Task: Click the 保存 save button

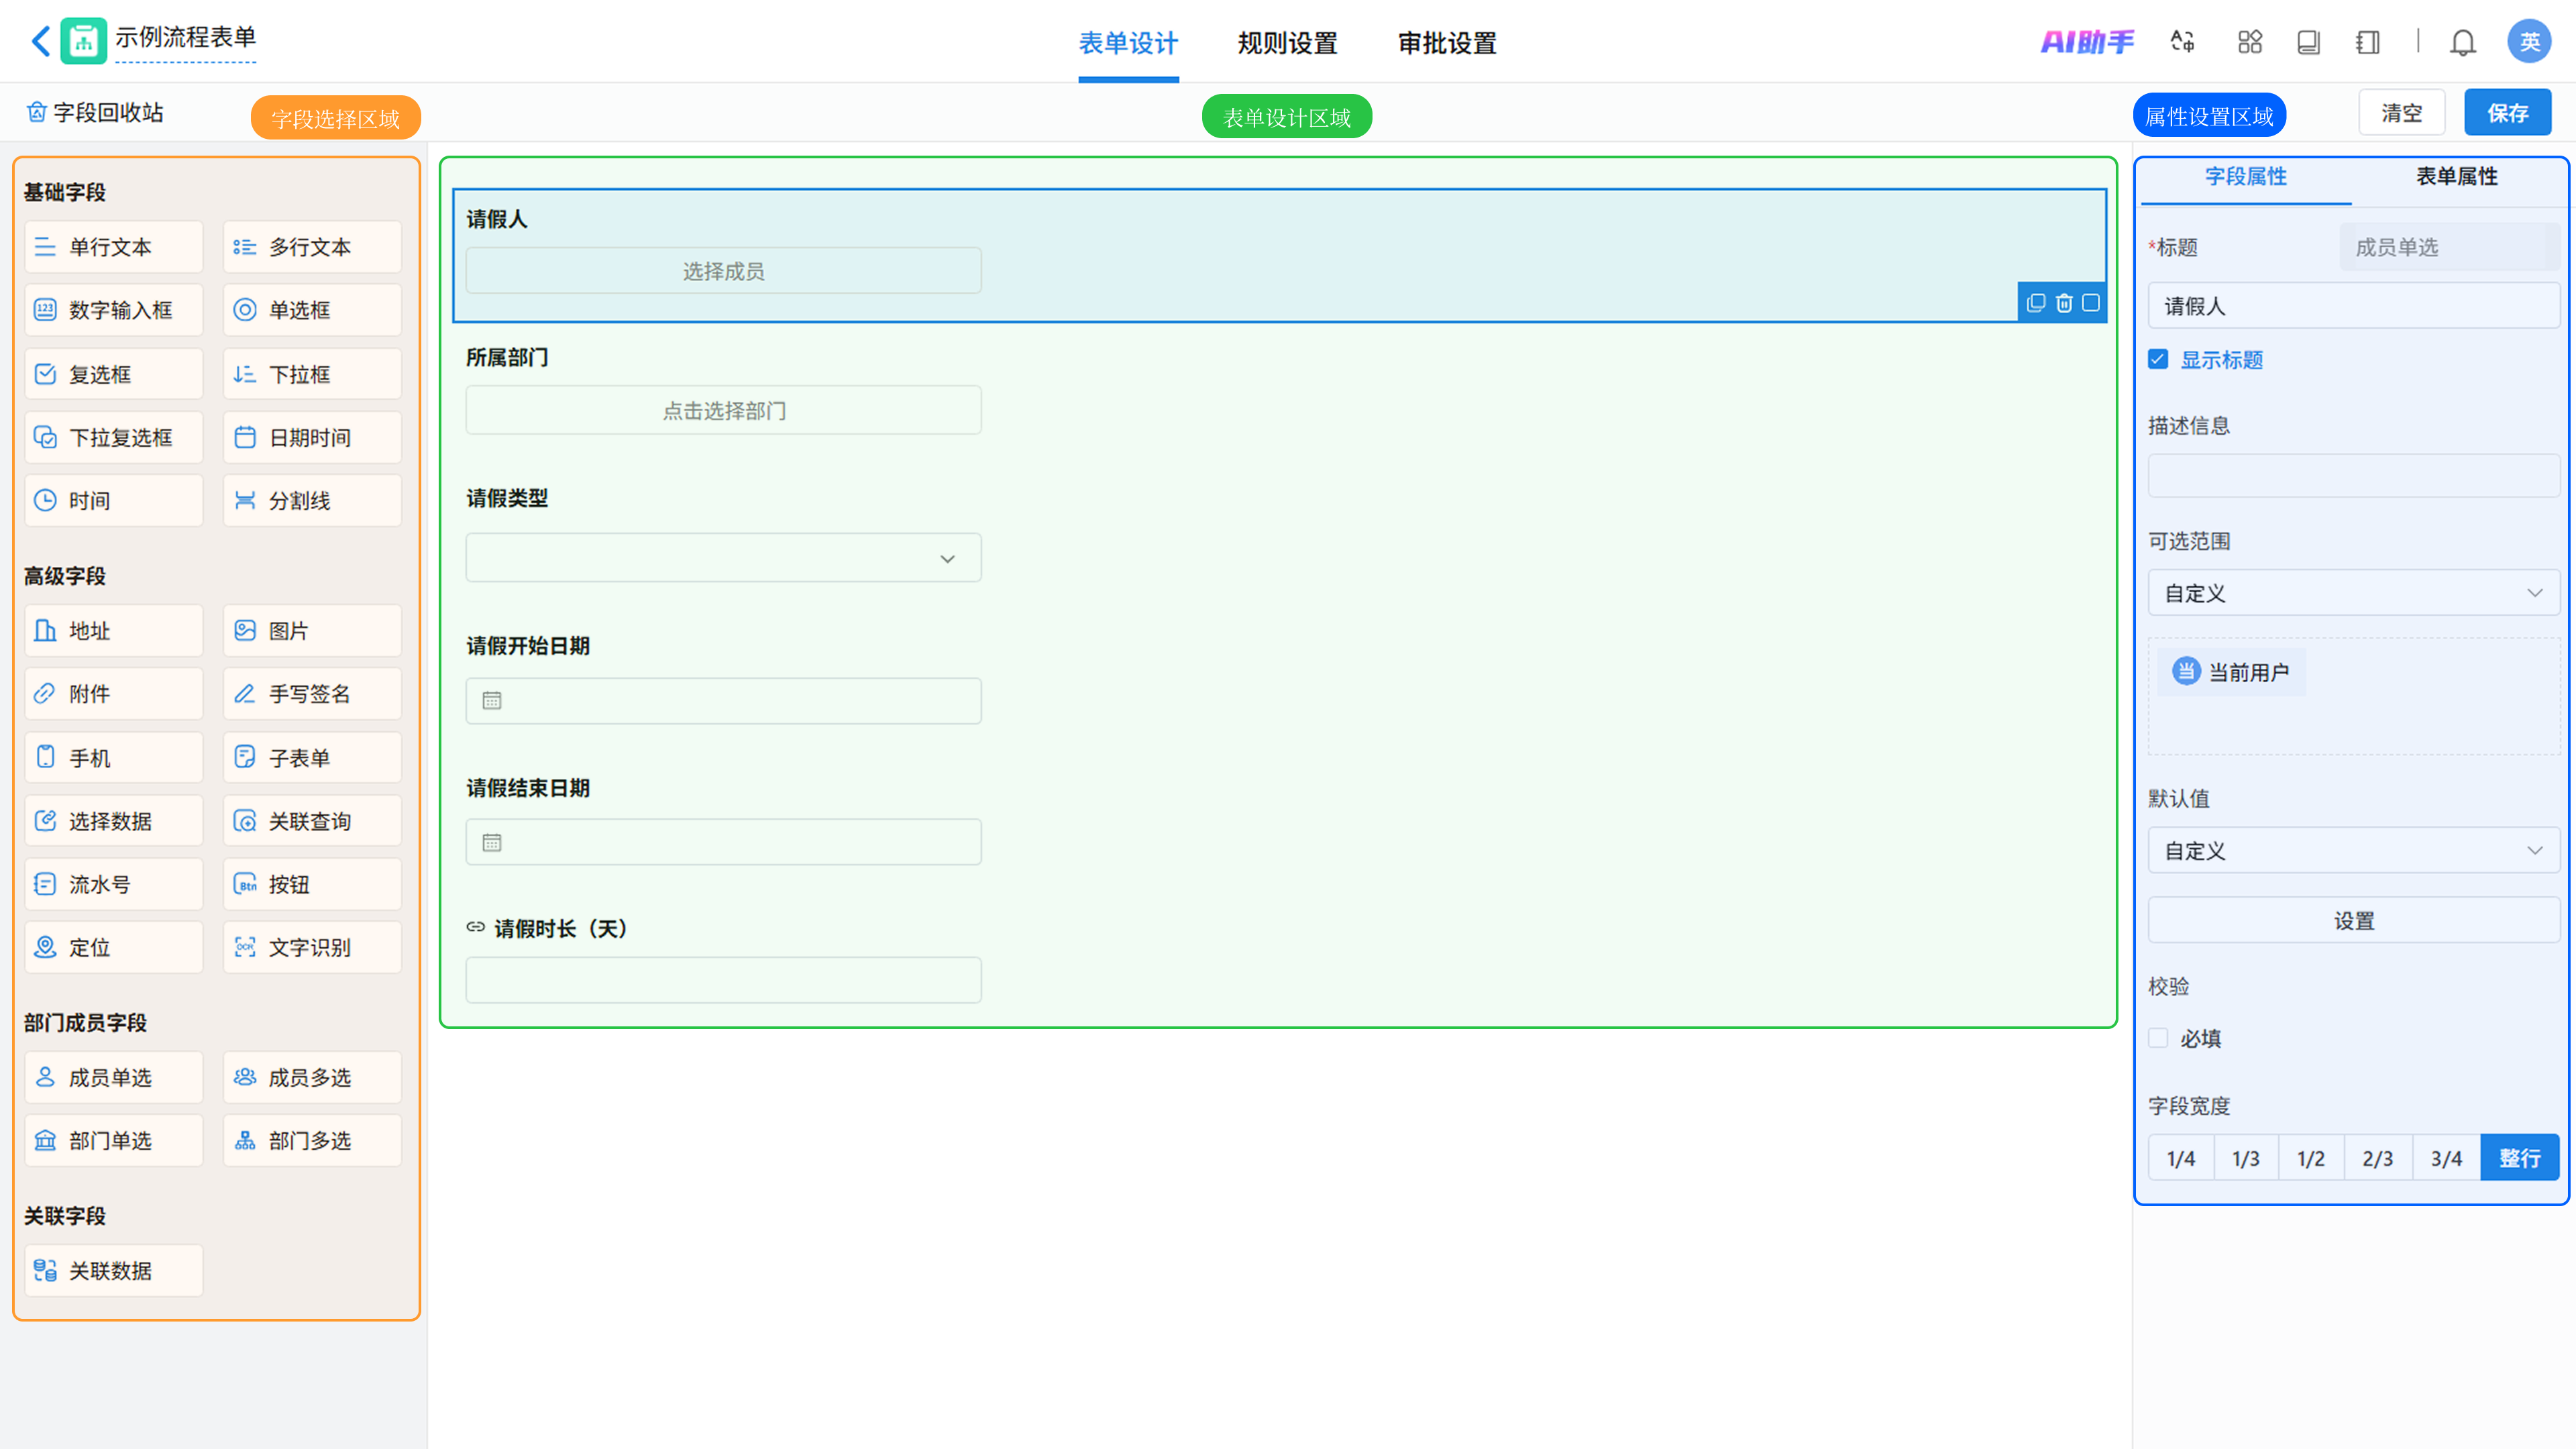Action: point(2507,113)
